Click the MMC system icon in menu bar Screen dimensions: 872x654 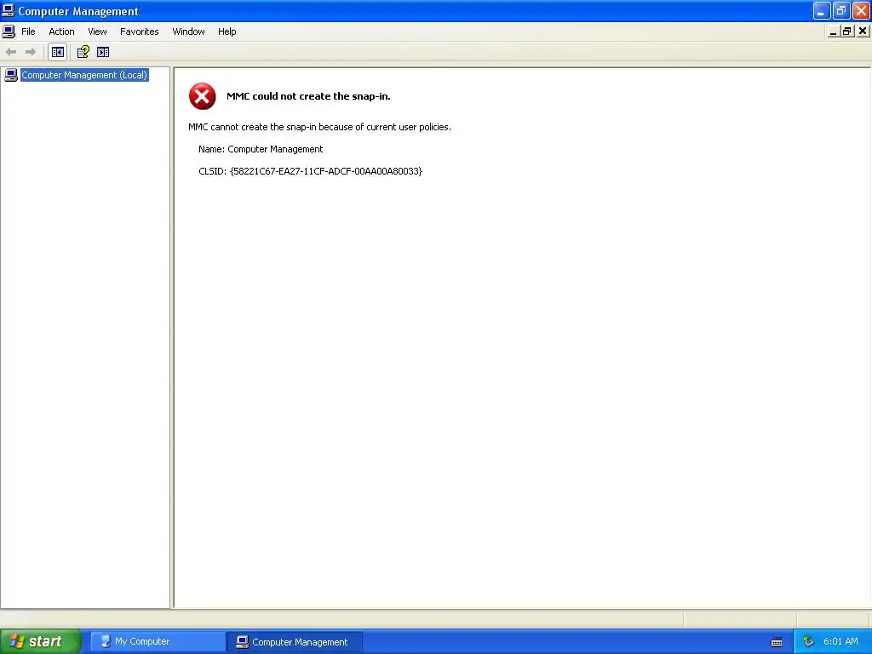click(x=9, y=32)
